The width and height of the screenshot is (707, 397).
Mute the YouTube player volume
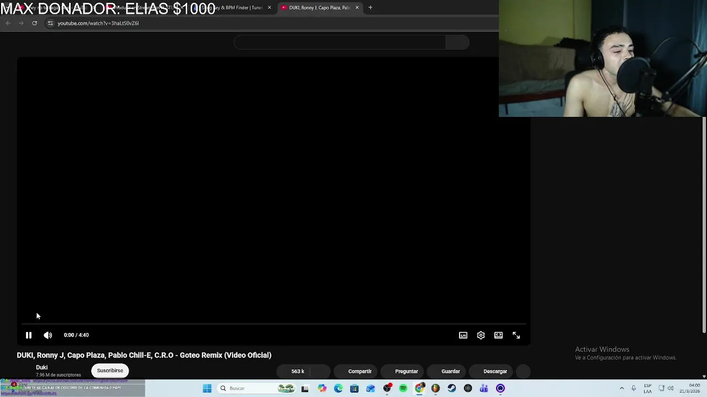pos(48,335)
